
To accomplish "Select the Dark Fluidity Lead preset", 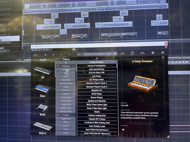I will pyautogui.click(x=97, y=126).
